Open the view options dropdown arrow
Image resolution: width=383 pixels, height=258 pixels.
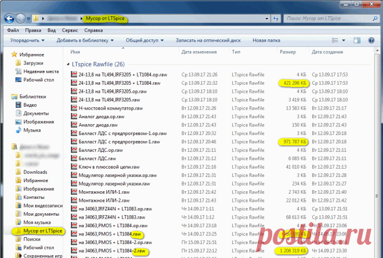point(344,40)
